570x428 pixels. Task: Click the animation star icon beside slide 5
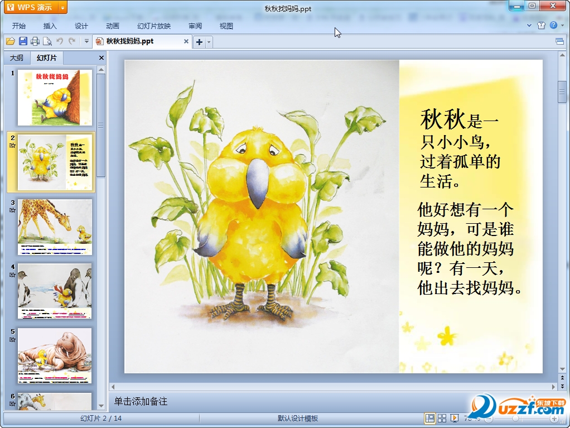[x=12, y=339]
